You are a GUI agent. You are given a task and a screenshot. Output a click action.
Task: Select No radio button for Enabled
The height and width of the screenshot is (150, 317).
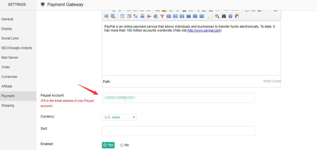[122, 145]
